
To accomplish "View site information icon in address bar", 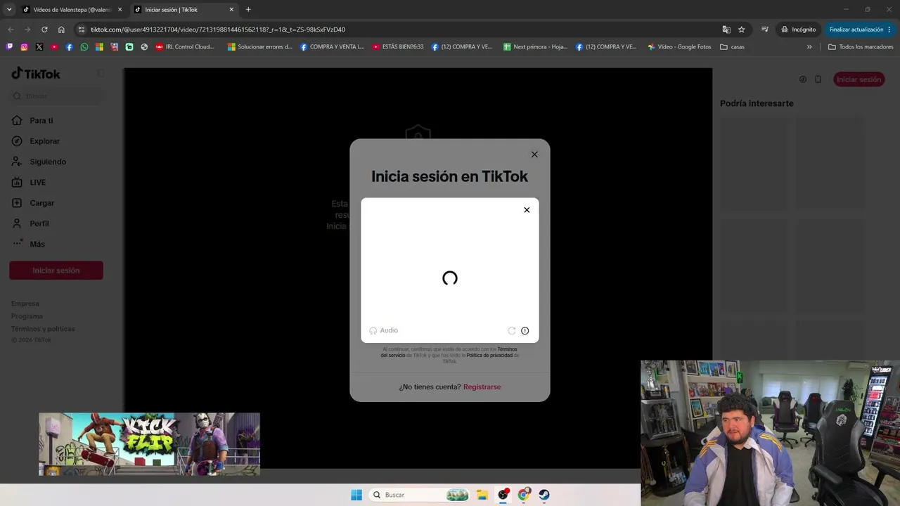I will (x=82, y=30).
